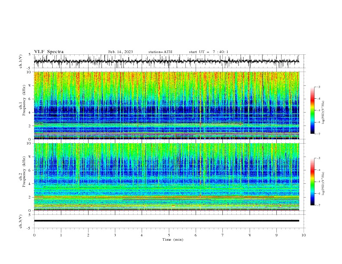Click the ch.1 spectrogram panel
The height and width of the screenshot is (264, 342).
[166, 105]
